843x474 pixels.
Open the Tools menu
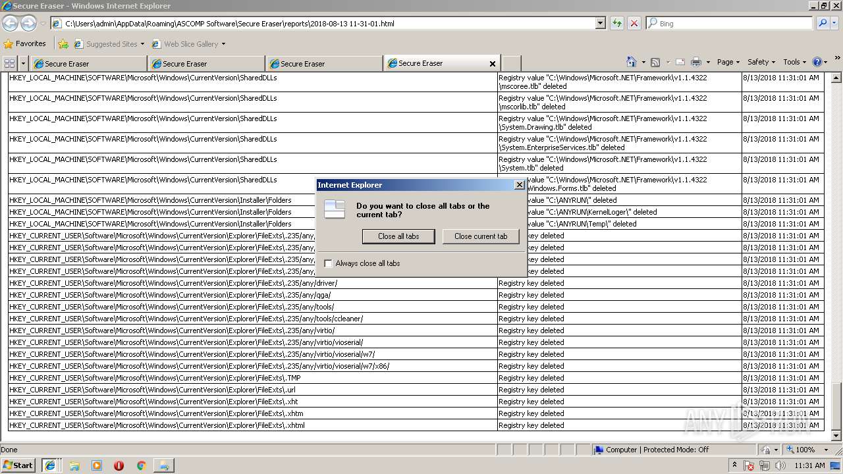794,62
